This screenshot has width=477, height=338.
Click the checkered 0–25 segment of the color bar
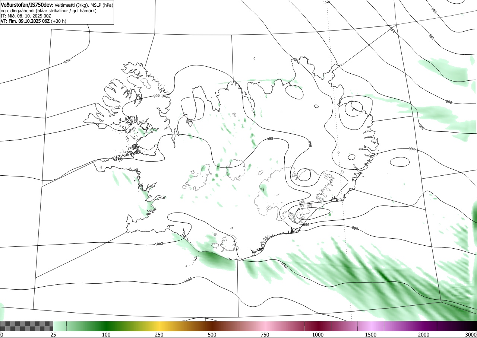(x=27, y=326)
